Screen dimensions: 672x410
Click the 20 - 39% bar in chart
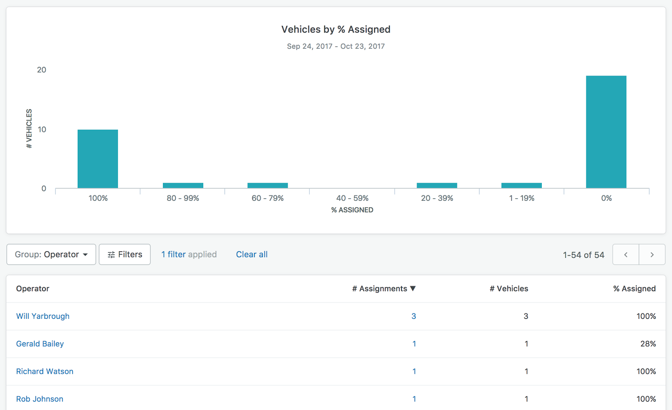pyautogui.click(x=437, y=186)
